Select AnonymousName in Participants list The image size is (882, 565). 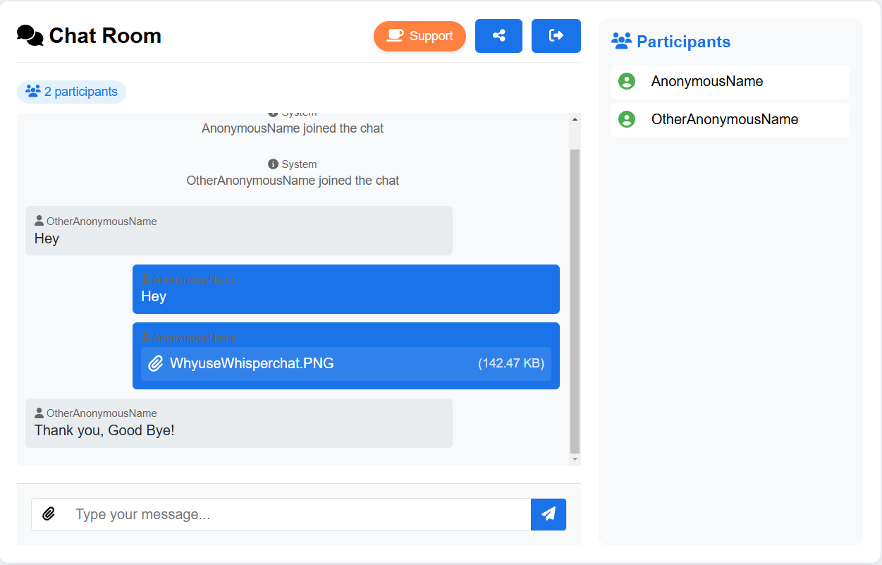(x=730, y=81)
